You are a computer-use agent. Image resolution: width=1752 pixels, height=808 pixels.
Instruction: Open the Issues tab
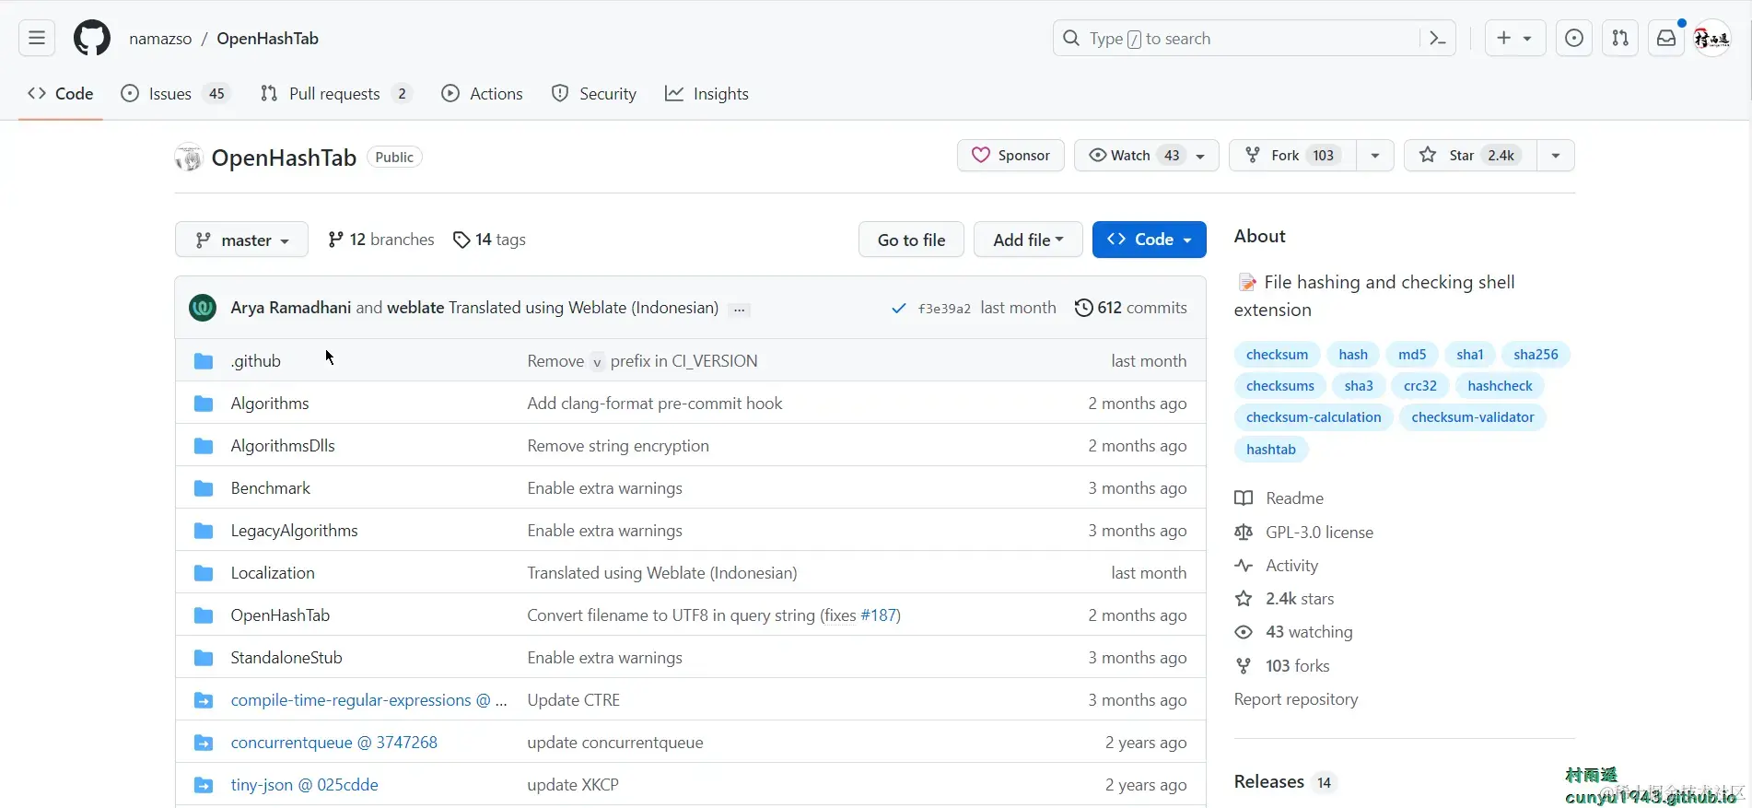175,94
